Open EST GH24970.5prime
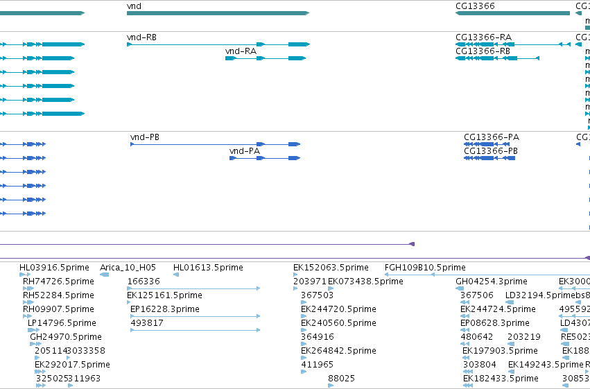 click(66, 337)
